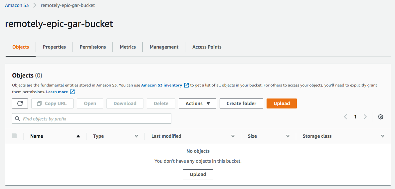Click the external link icon after Amazon S3 inventory

tap(186, 85)
